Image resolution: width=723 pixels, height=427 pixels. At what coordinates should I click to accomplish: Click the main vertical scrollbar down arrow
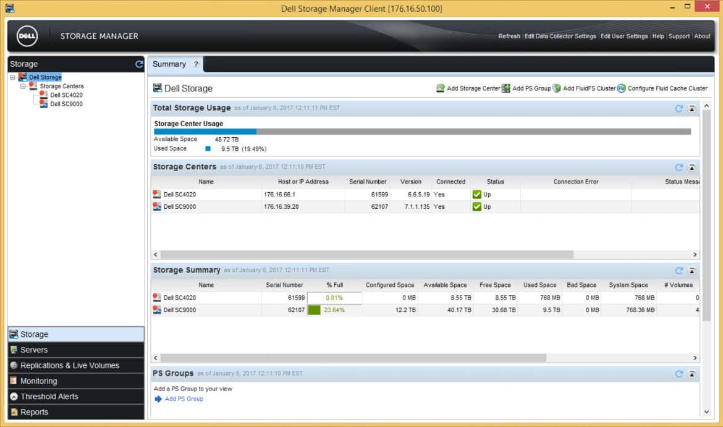click(x=706, y=412)
